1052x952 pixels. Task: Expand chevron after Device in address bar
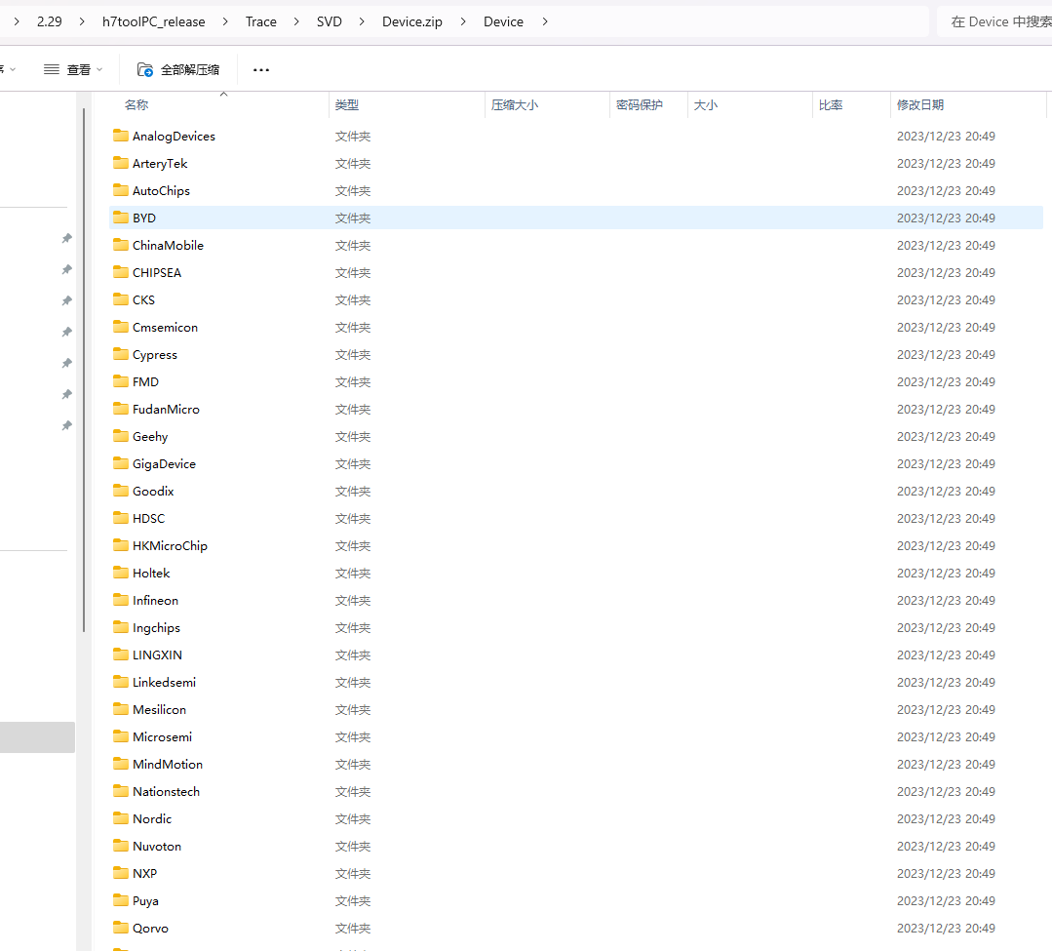(x=545, y=21)
